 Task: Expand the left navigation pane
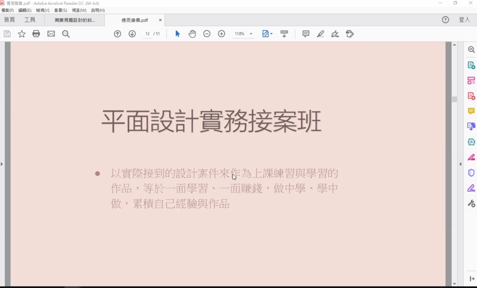tap(2, 164)
